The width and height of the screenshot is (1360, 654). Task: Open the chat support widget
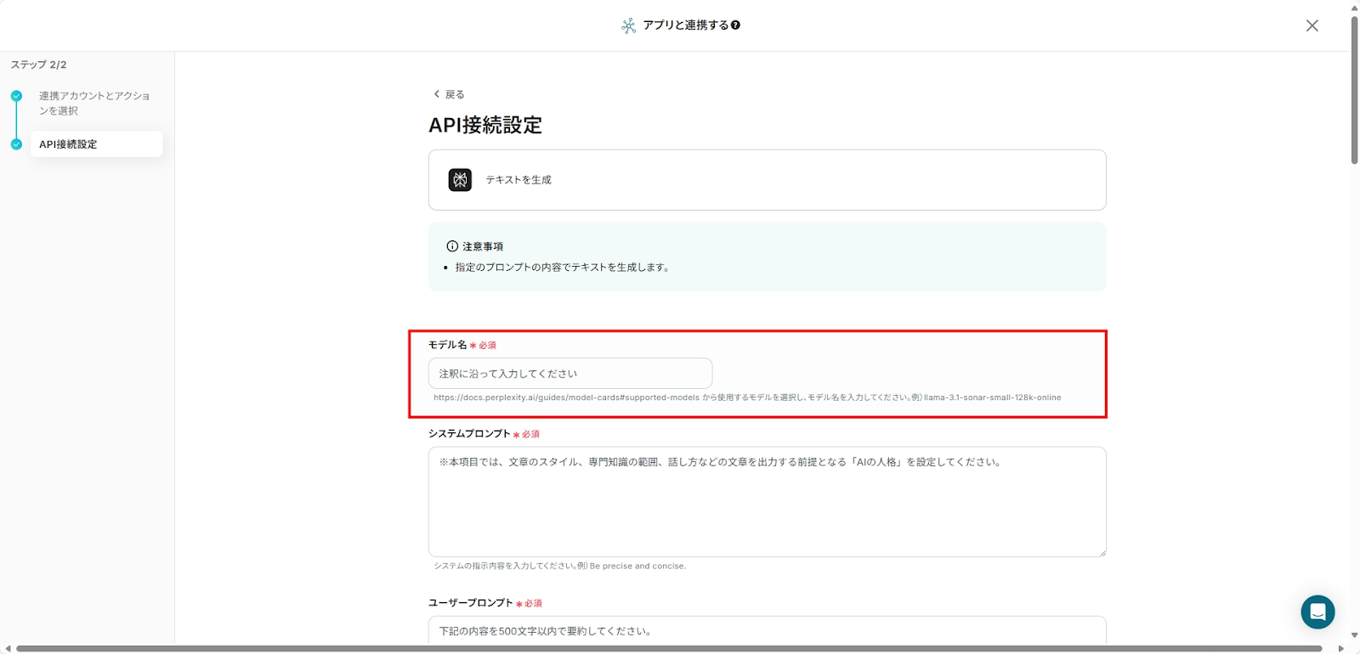tap(1317, 612)
